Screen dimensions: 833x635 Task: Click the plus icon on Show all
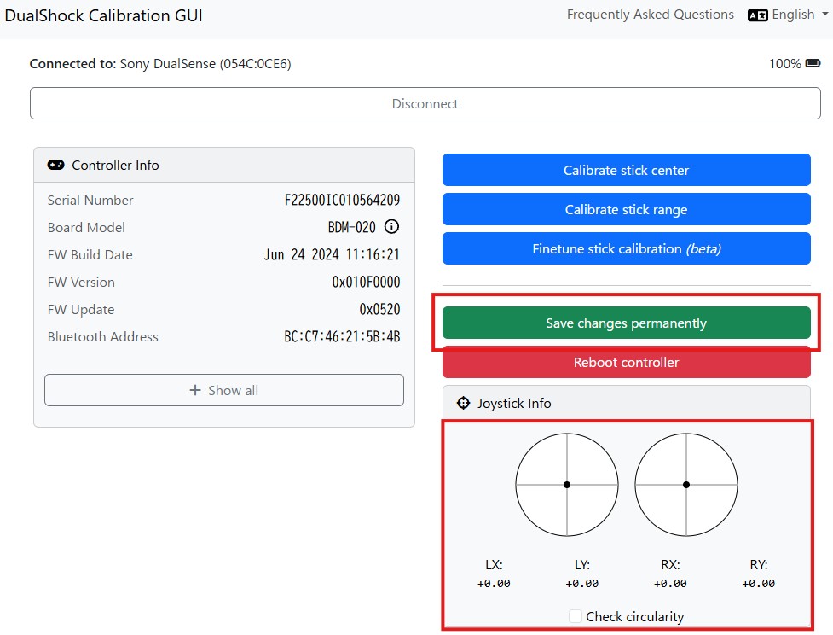click(195, 390)
